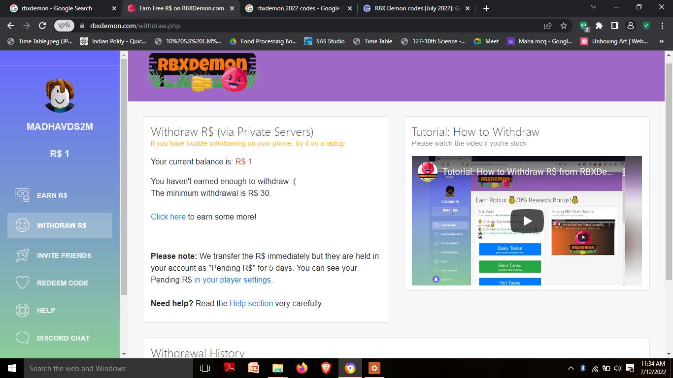This screenshot has width=673, height=378.
Task: Click the VPN badge in the address bar
Action: (x=64, y=26)
